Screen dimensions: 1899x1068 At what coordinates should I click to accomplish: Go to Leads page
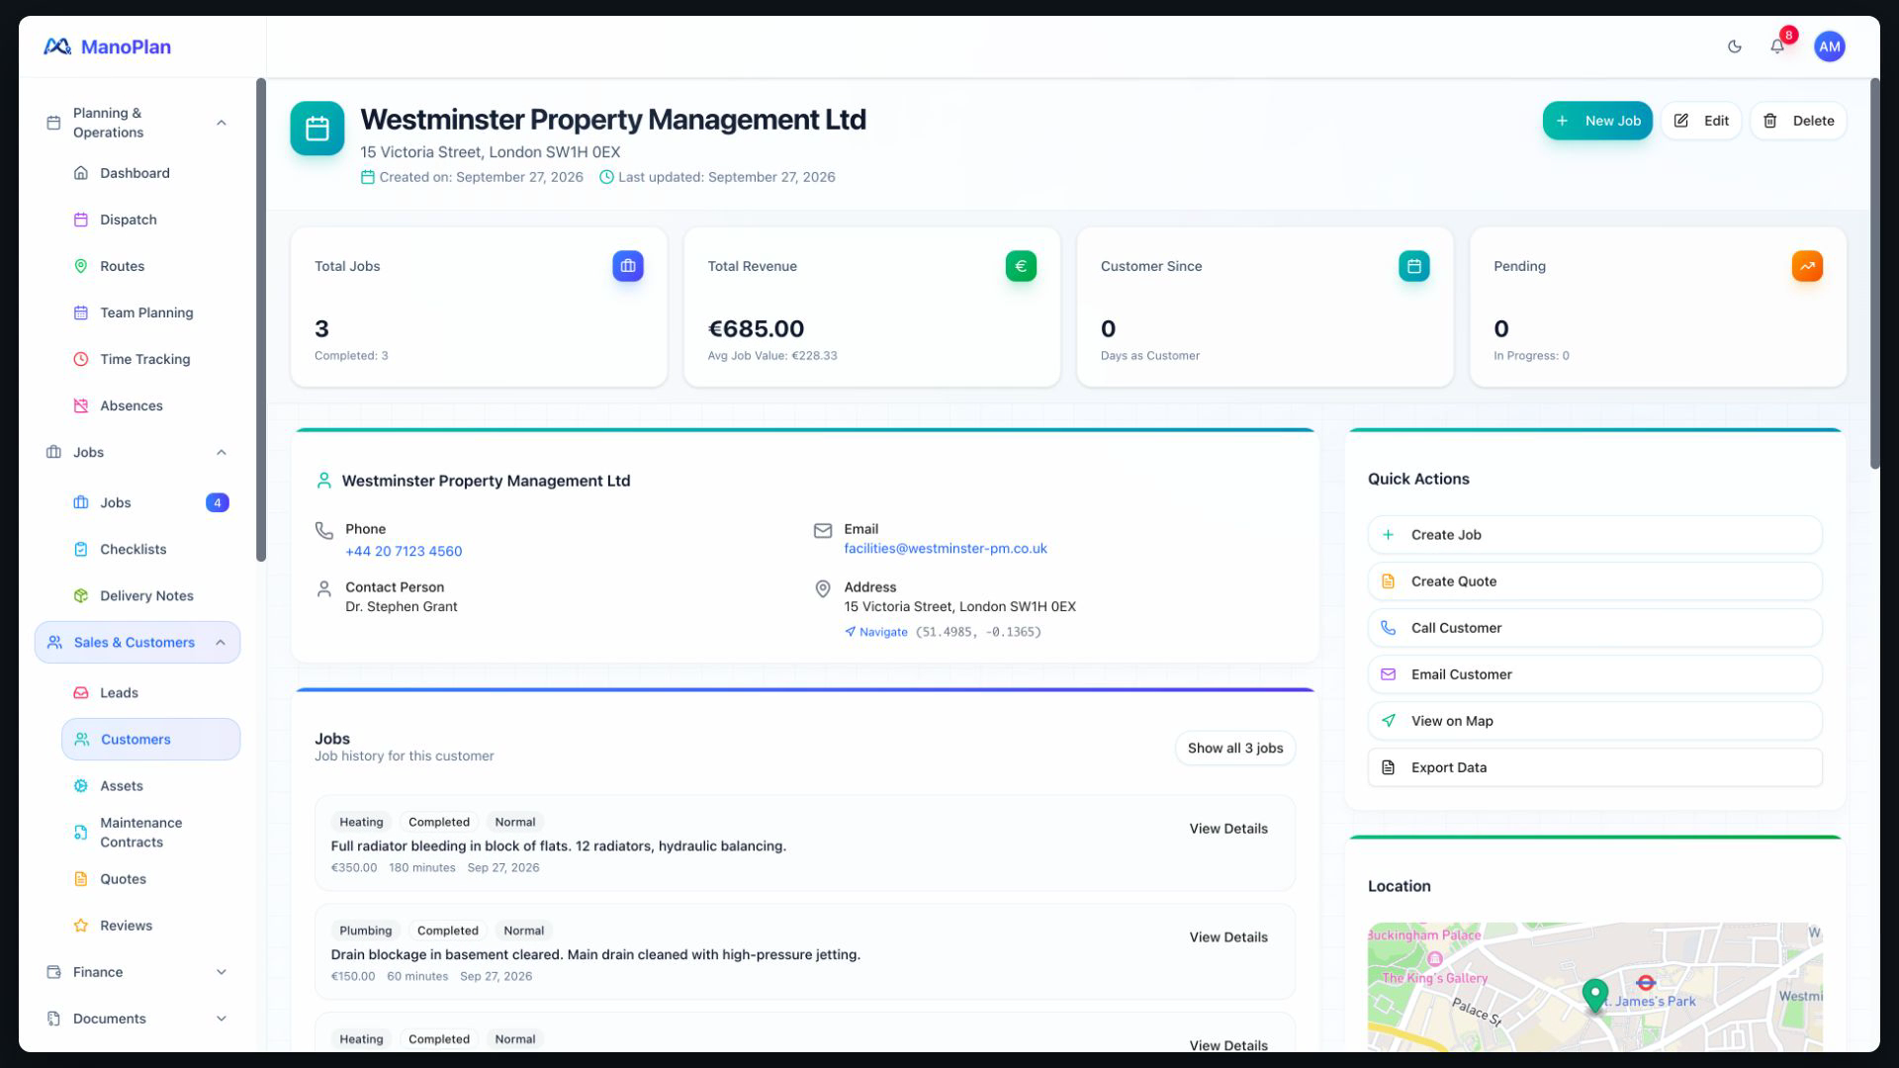(150, 693)
